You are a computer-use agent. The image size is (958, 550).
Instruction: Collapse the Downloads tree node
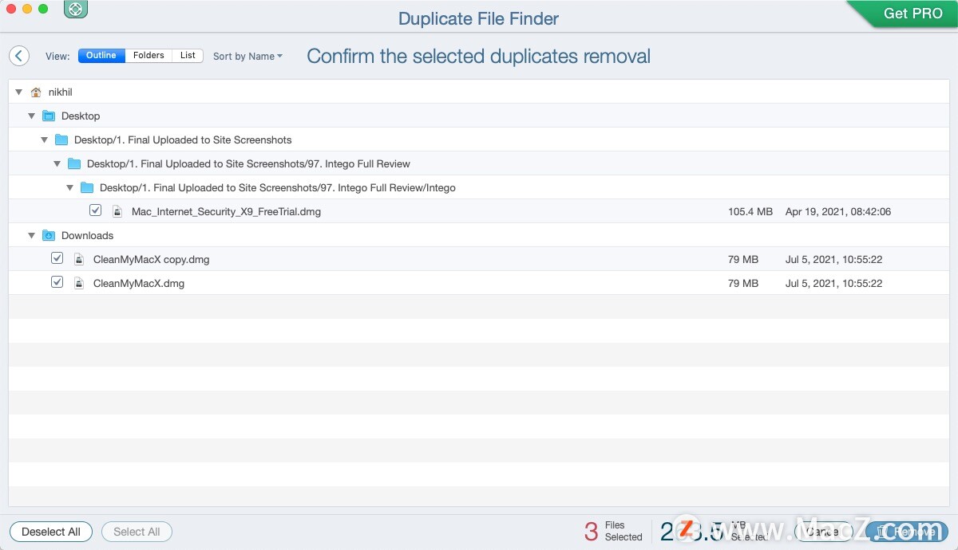coord(32,236)
